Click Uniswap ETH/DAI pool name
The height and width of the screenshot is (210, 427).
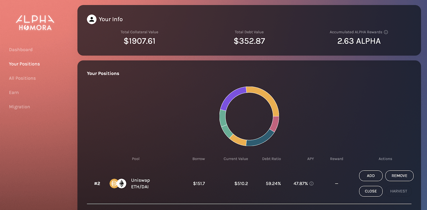pyautogui.click(x=140, y=183)
